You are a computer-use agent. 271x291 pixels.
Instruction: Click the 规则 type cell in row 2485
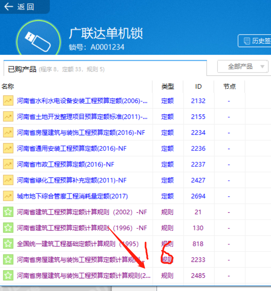168,275
